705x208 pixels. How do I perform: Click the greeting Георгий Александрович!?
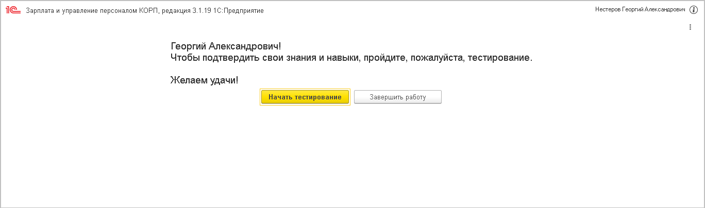click(226, 46)
